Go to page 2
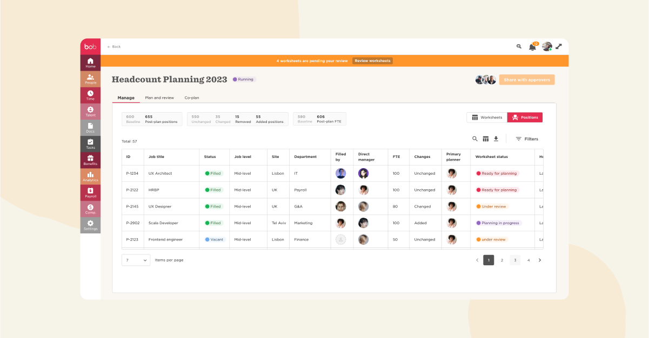Screen dimensions: 649x338 pos(502,260)
